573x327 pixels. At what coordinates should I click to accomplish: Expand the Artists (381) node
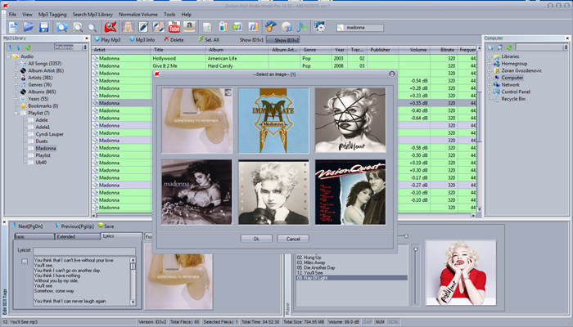16,78
